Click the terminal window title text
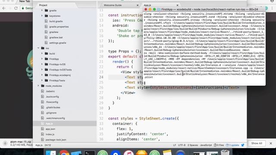 [210, 9]
